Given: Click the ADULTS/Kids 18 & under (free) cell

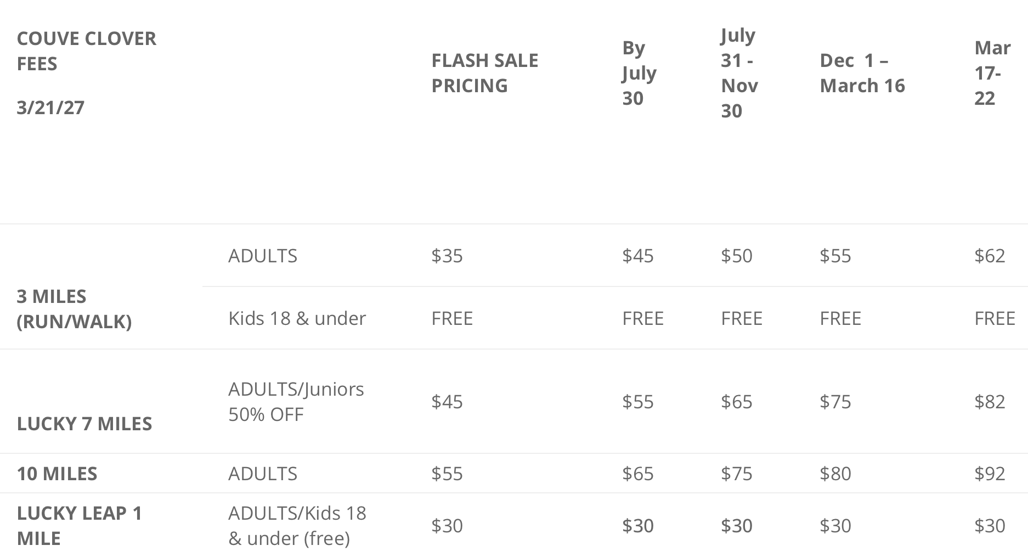Looking at the screenshot, I should (297, 525).
